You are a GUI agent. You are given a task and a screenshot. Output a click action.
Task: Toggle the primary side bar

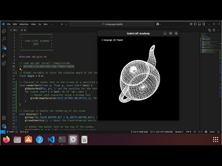[195, 24]
